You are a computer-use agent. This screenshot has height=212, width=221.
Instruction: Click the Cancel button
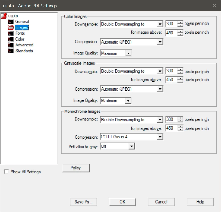tap(162, 202)
